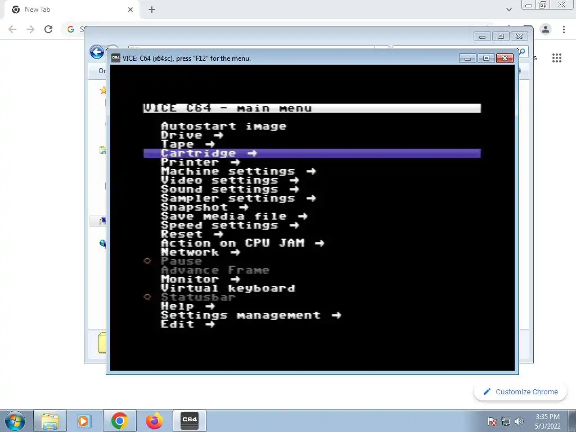Click Customize Chrome button

(x=520, y=391)
